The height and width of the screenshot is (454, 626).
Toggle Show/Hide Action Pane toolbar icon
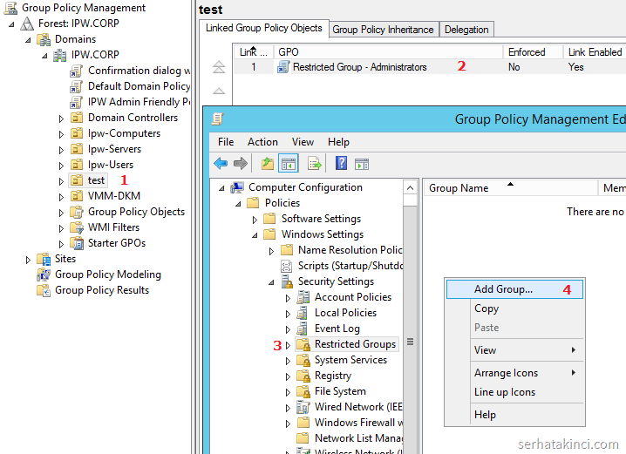[361, 164]
